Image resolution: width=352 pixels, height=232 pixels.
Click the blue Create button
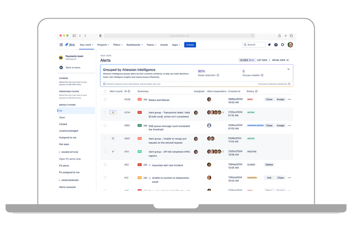tap(190, 45)
